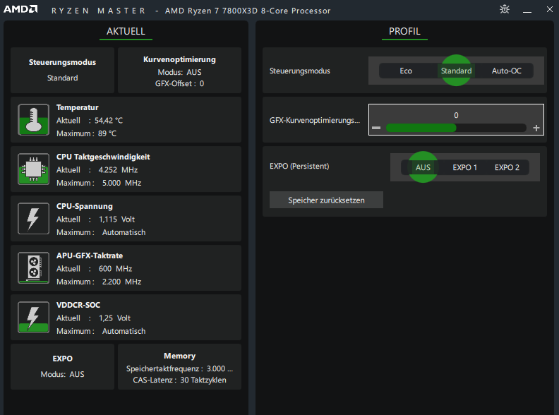Image resolution: width=559 pixels, height=415 pixels.
Task: Click the CPU-Spannung lightning icon
Action: (x=33, y=219)
